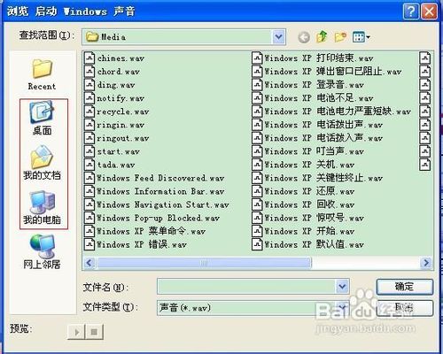Image resolution: width=443 pixels, height=354 pixels.
Task: Open the View menu icon
Action: pos(361,37)
